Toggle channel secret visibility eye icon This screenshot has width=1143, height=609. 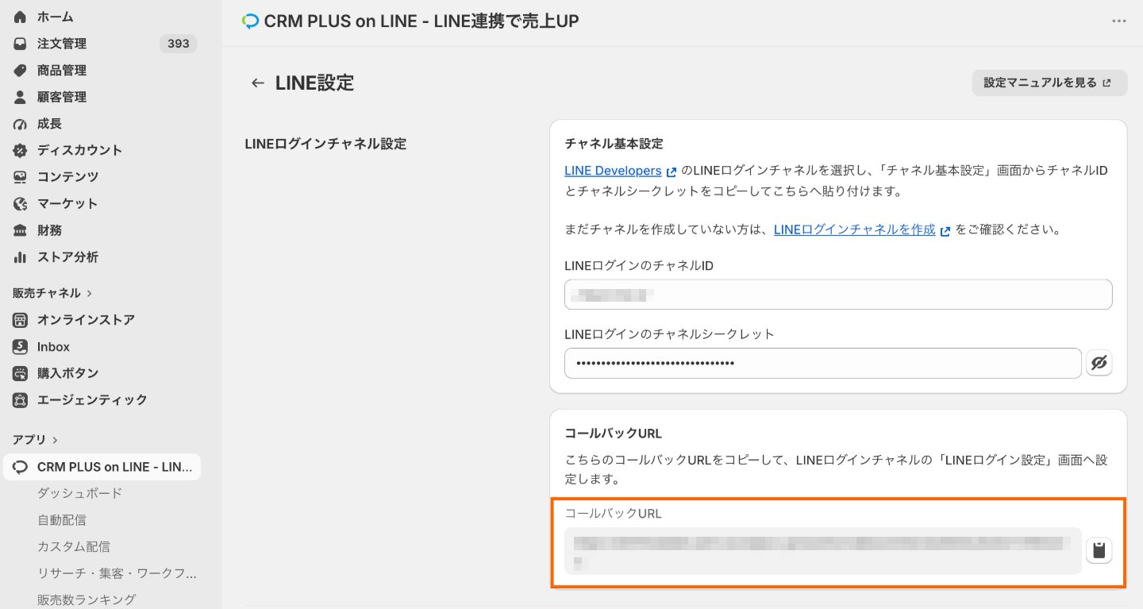point(1099,363)
